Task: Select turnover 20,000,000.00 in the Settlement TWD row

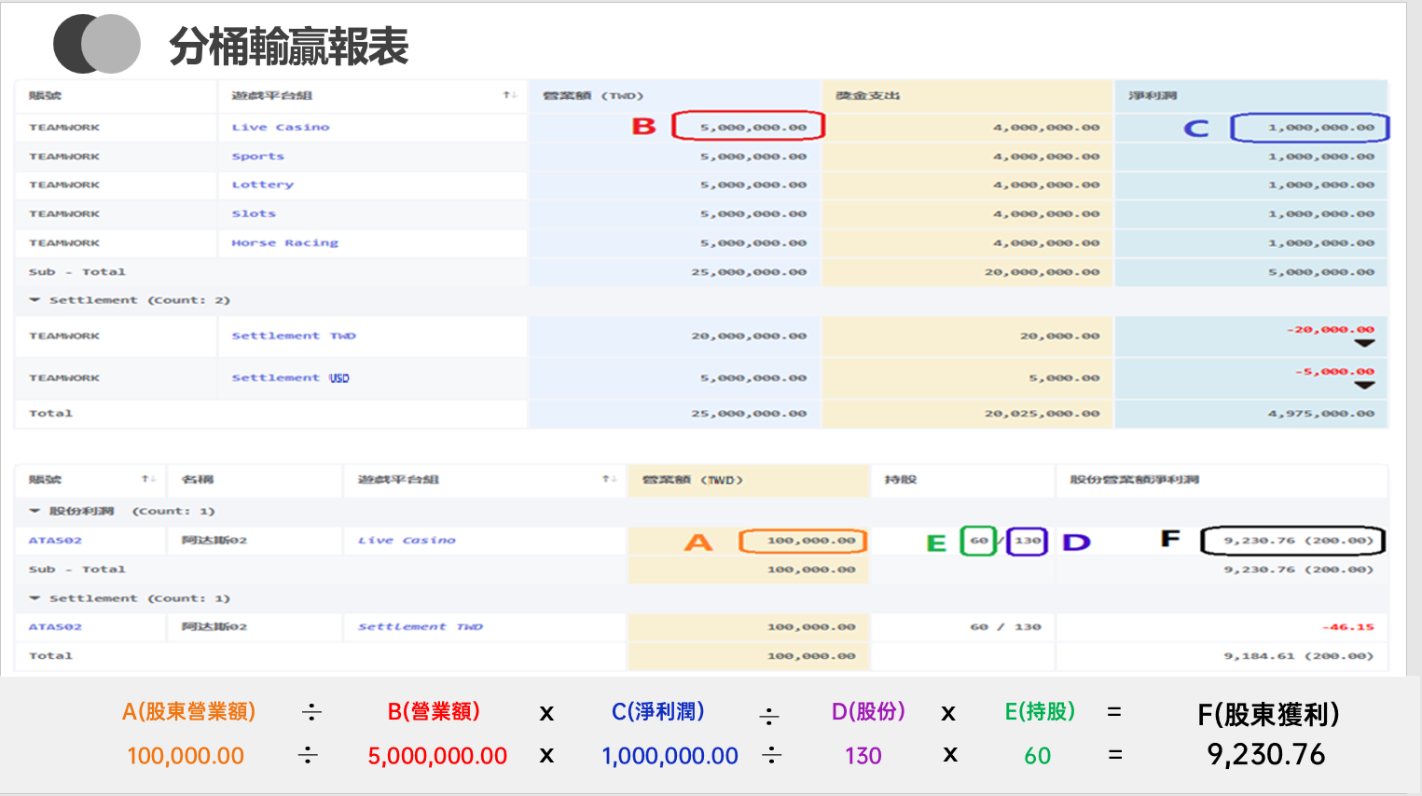Action: coord(749,336)
